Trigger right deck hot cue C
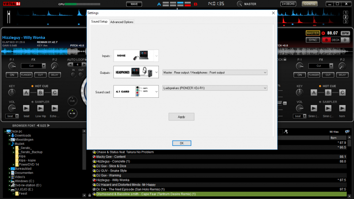 pyautogui.click(x=342, y=92)
